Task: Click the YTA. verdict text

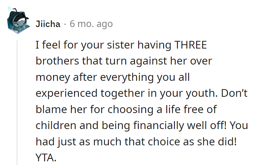Action: point(46,158)
